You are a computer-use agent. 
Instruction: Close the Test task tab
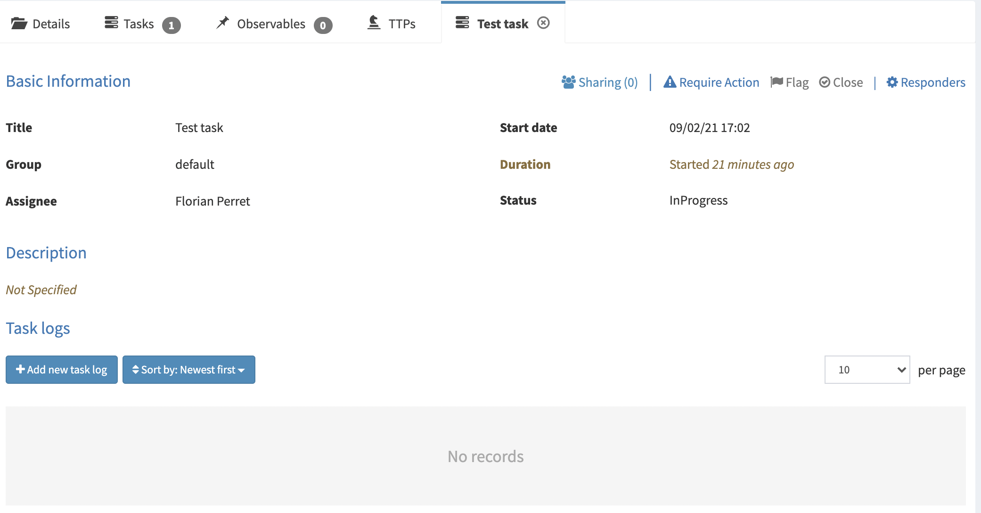543,23
